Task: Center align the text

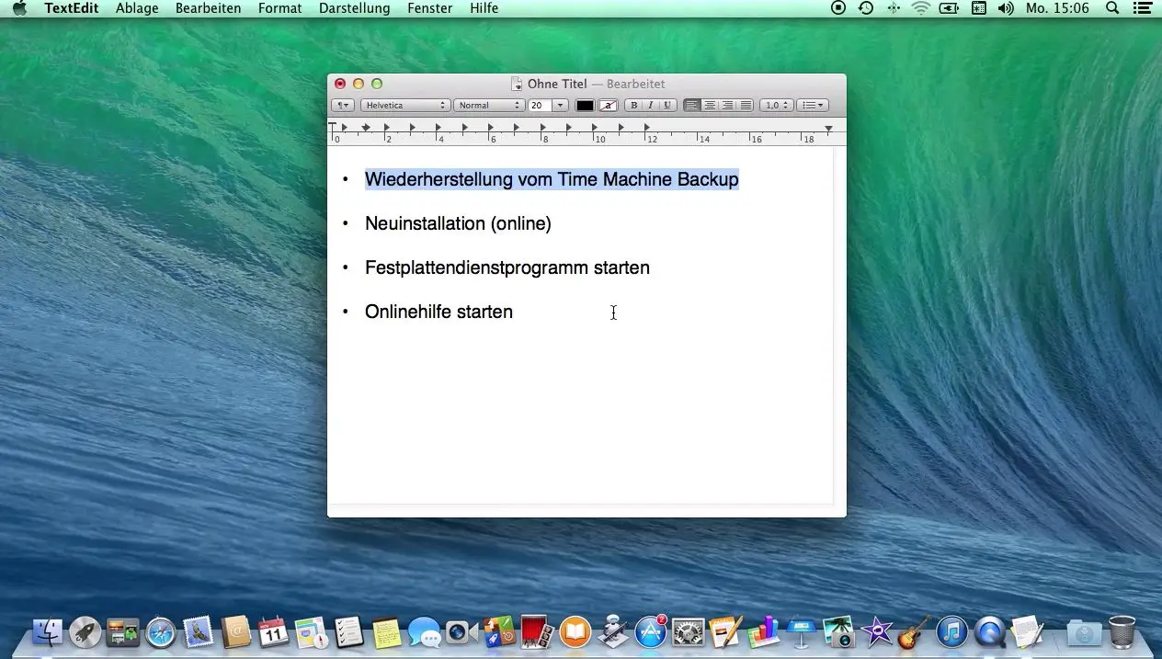Action: point(710,106)
